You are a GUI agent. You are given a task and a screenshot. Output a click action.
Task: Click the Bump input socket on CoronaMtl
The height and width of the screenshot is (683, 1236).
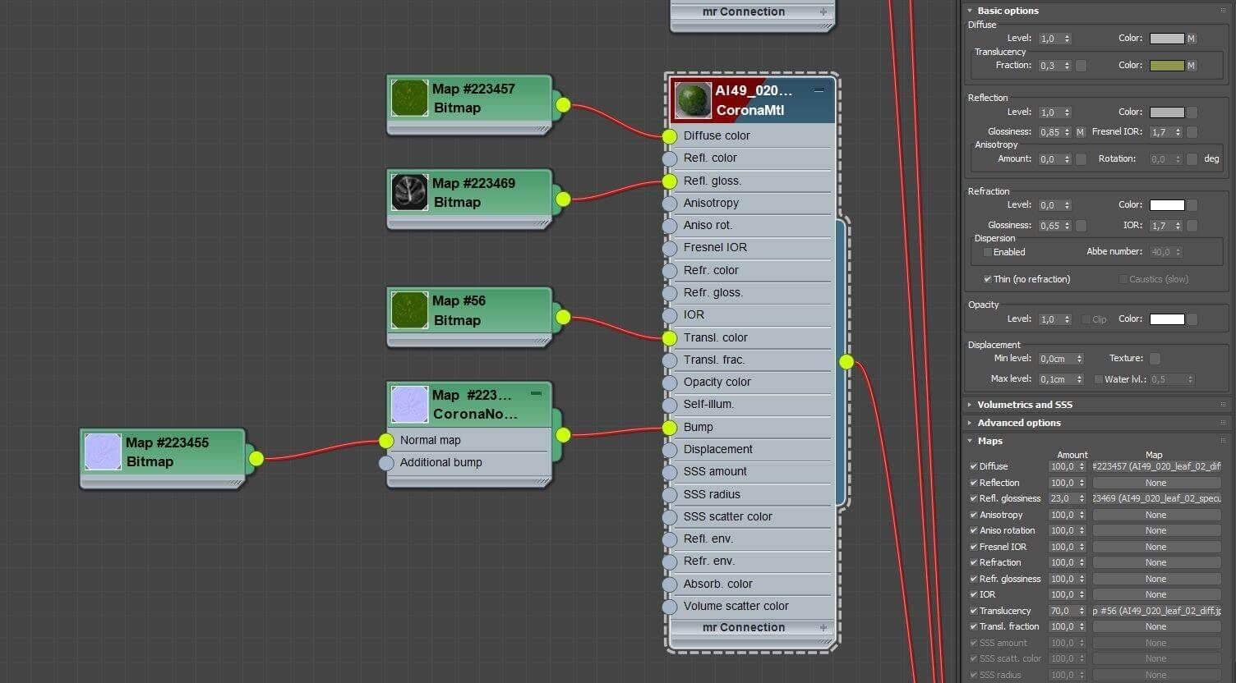(x=670, y=427)
